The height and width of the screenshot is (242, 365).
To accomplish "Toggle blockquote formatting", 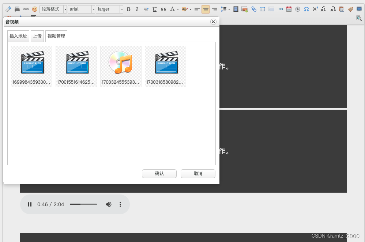I will 163,9.
